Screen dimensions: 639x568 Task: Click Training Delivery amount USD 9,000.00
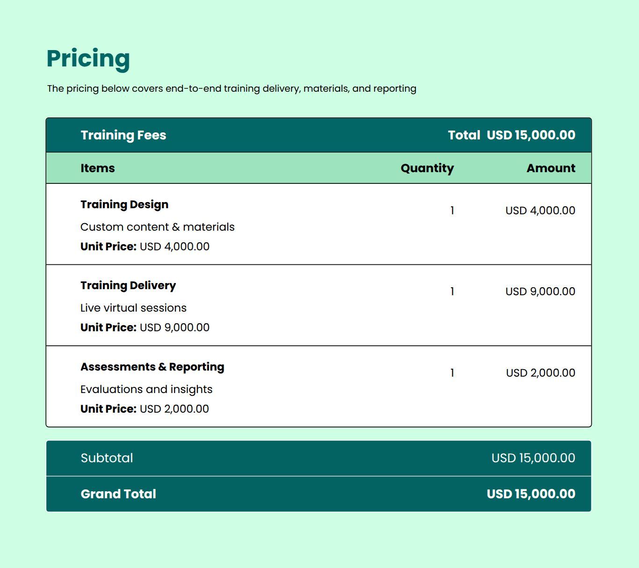(x=540, y=291)
